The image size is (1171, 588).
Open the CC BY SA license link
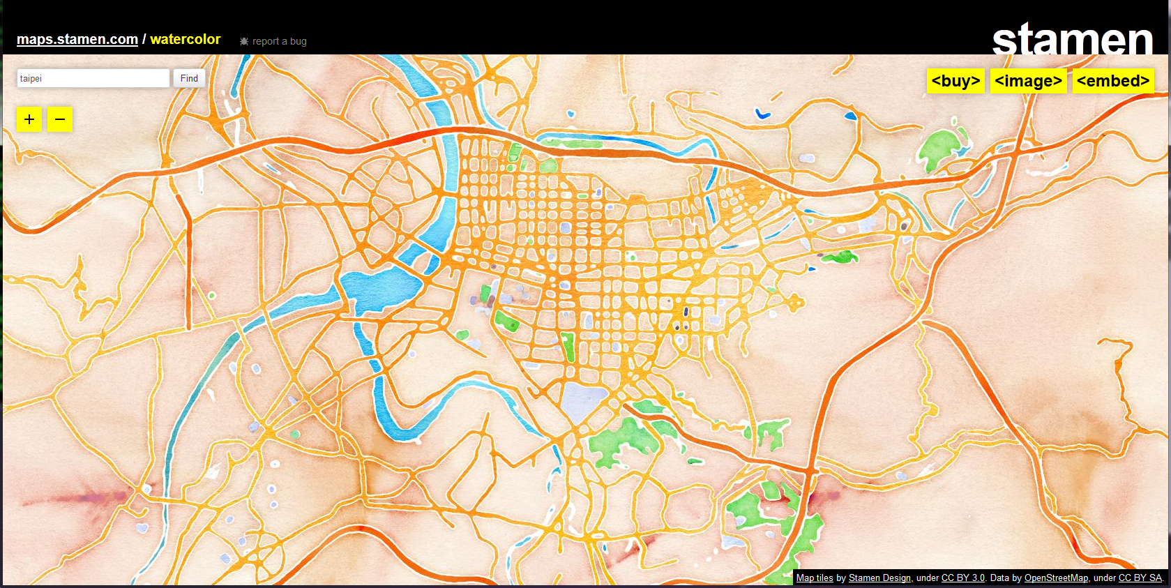pyautogui.click(x=1140, y=578)
